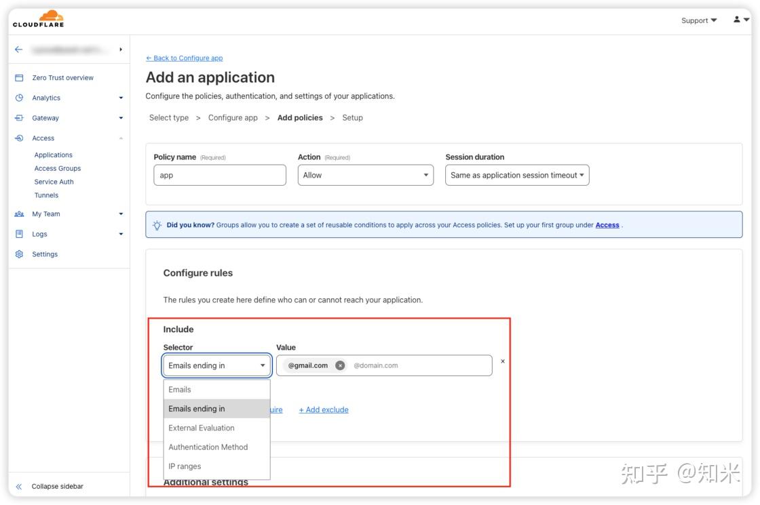Open Access Groups in the sidebar
Screen dimensions: 760x505
coord(58,168)
